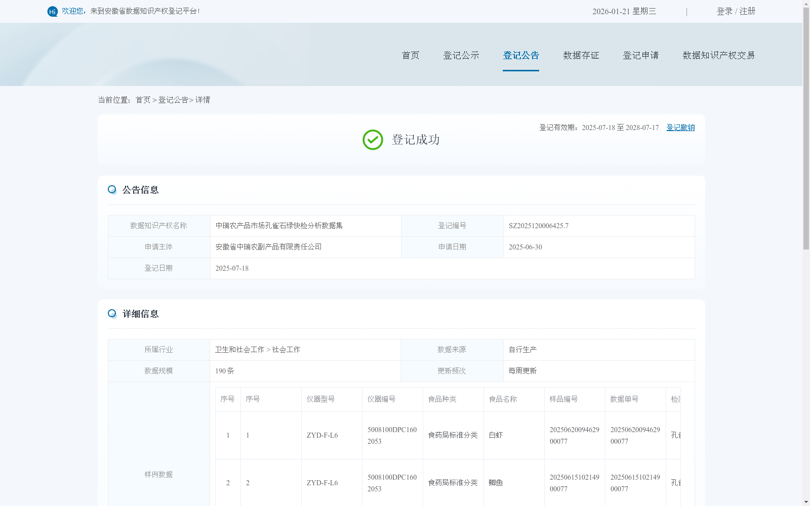Click the 登记撤销 link
The image size is (810, 506).
(x=680, y=128)
